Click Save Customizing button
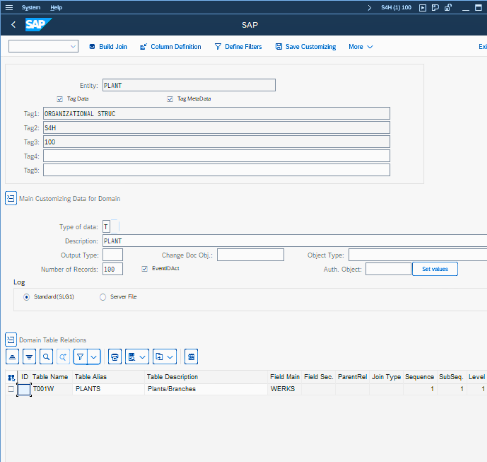This screenshot has height=462, width=487. tap(306, 47)
